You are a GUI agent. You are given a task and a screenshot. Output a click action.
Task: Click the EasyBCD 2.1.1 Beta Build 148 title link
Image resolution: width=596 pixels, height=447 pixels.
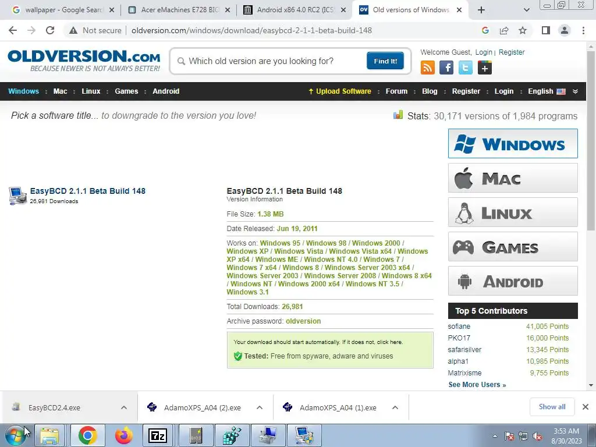[x=88, y=191]
